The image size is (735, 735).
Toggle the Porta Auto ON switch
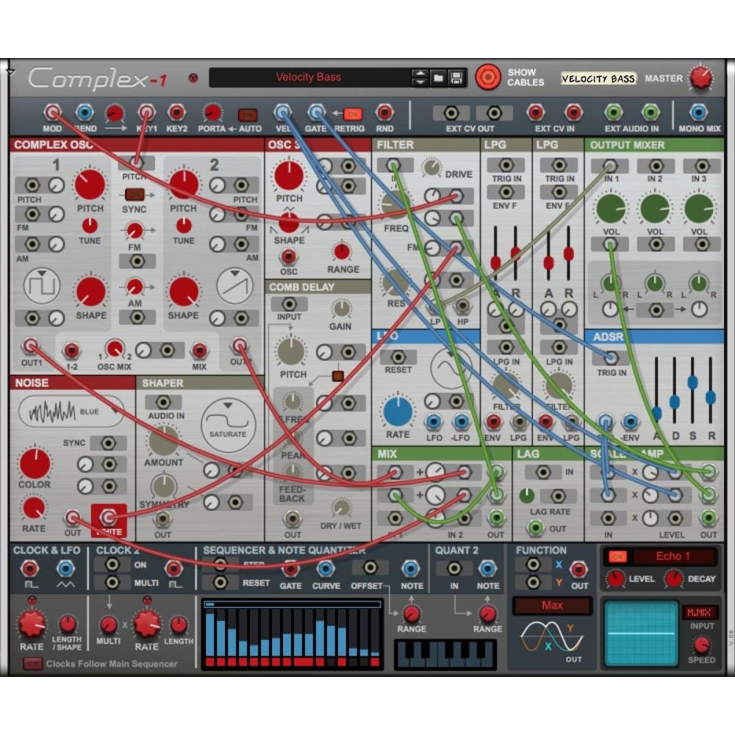(248, 114)
